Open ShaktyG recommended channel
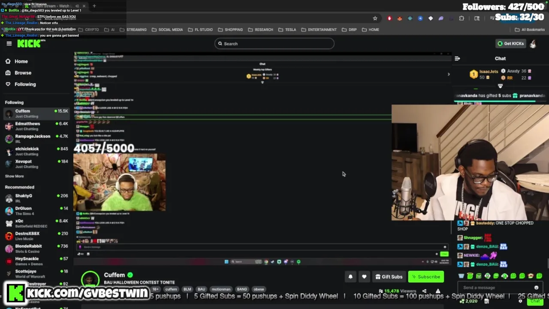The image size is (549, 309). coord(36,198)
